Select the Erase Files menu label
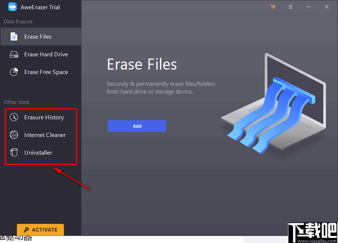Image resolution: width=338 pixels, height=243 pixels. coord(38,37)
